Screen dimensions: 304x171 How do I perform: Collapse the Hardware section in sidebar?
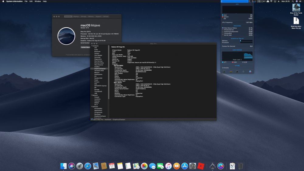tap(92, 46)
